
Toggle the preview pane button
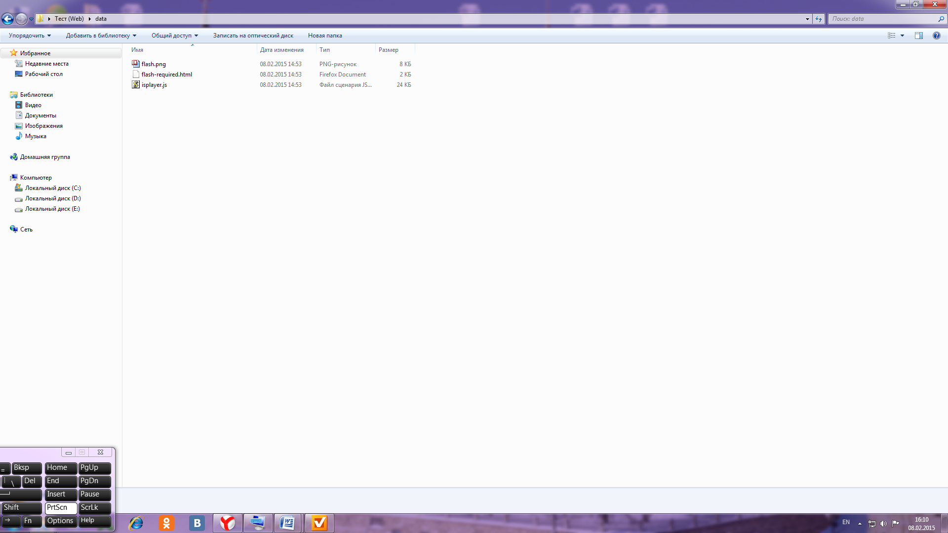[919, 36]
